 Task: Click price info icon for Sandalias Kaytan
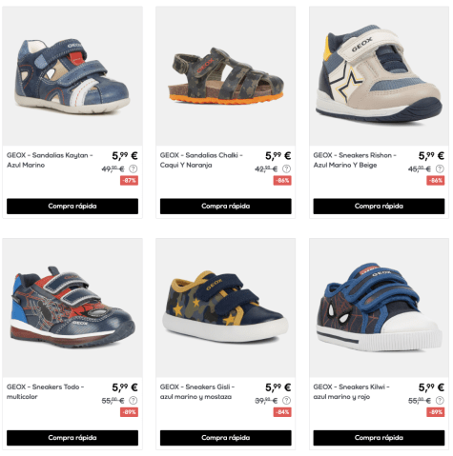(x=134, y=169)
